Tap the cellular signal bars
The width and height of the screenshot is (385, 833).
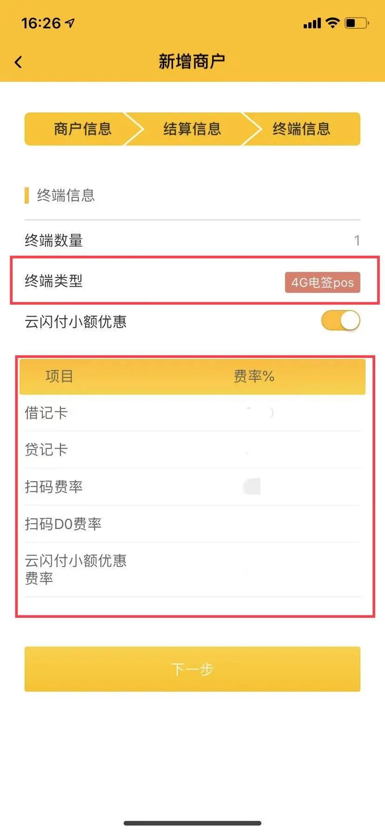(312, 22)
